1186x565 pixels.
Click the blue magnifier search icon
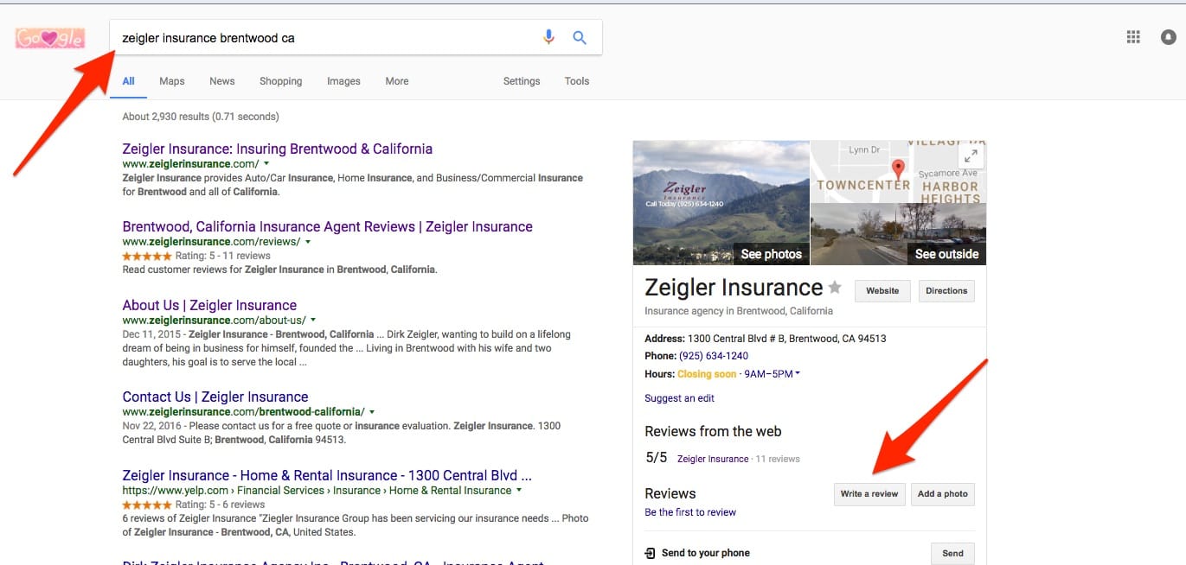pyautogui.click(x=580, y=37)
